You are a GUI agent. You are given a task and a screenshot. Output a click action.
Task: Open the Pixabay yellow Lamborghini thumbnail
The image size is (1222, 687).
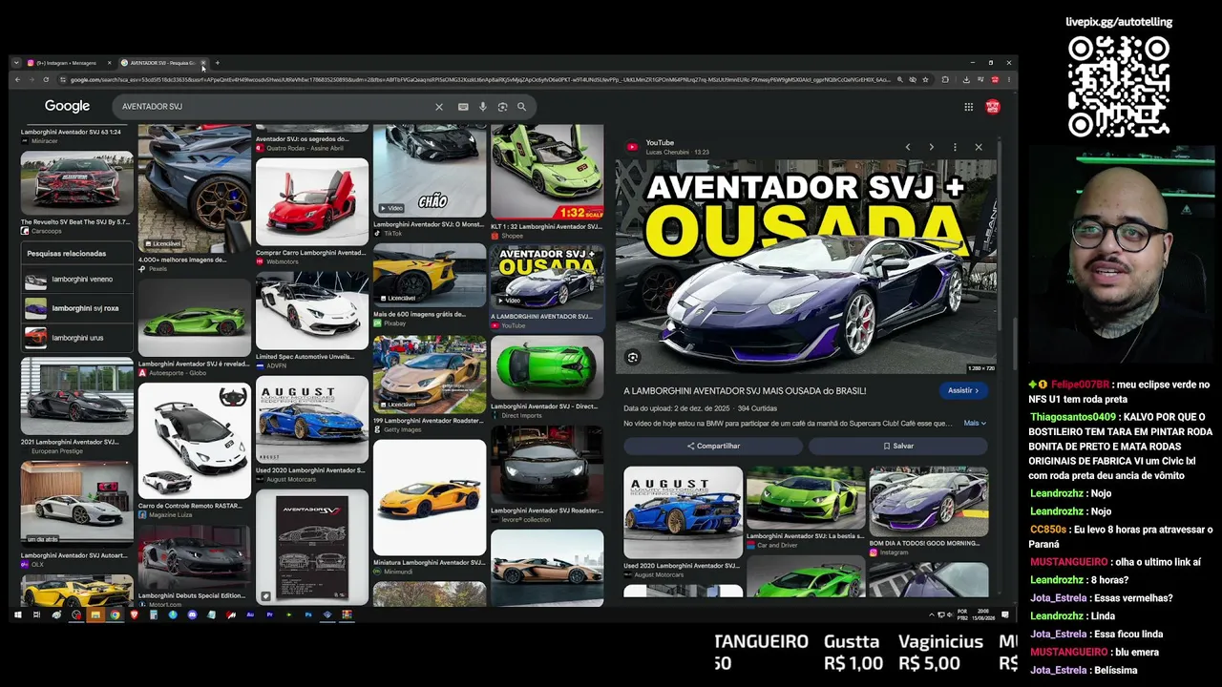click(x=430, y=275)
